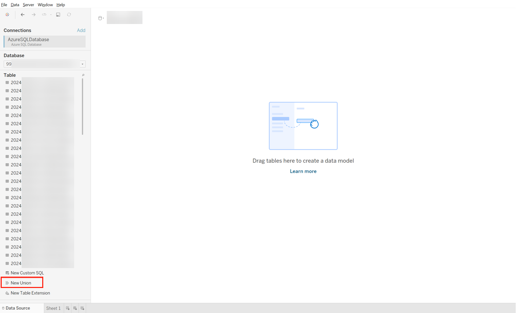Image resolution: width=516 pixels, height=313 pixels.
Task: Click the back arrow in toolbar
Action: (x=23, y=15)
